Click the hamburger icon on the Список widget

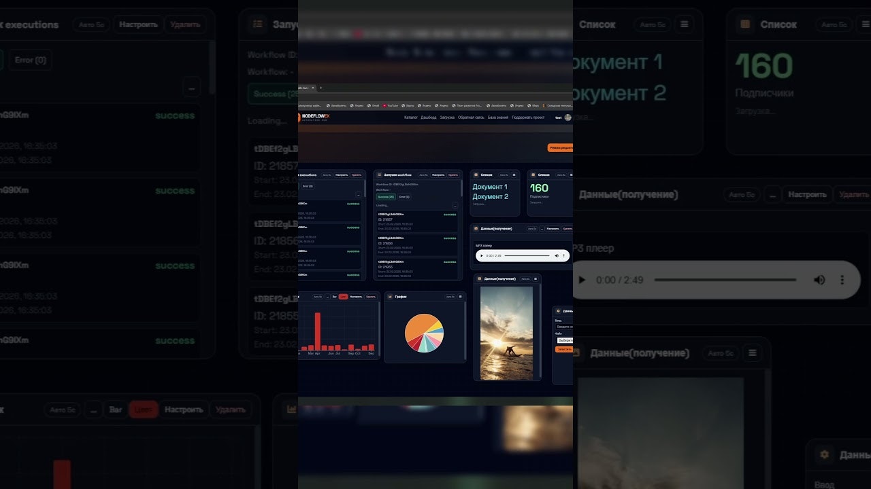coord(514,175)
